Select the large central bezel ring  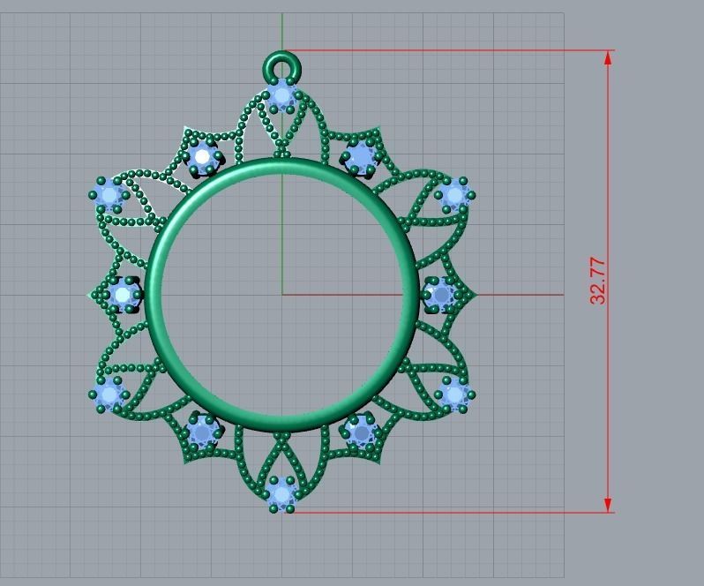(x=282, y=295)
